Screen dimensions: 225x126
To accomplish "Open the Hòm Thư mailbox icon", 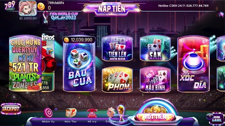I will point(71,113).
